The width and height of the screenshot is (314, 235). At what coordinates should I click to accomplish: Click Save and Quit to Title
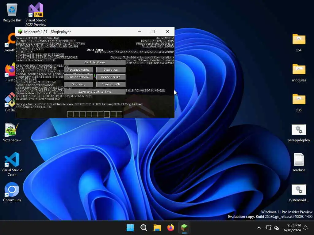pos(94,92)
